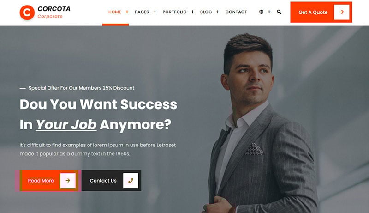Screen dimensions: 369x213
Task: Click the globe language icon
Action: 261,12
